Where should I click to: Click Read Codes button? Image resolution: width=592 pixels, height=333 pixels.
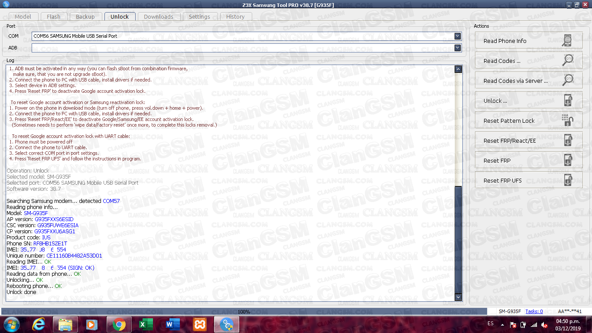529,61
